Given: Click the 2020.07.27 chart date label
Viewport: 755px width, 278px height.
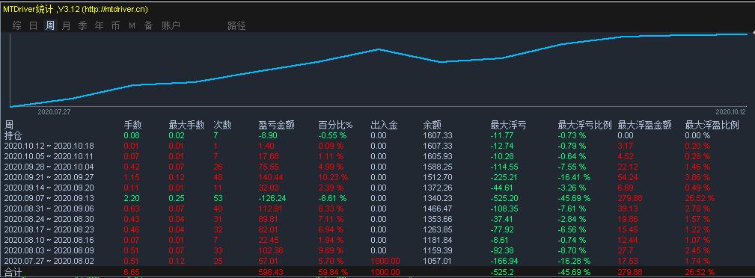Looking at the screenshot, I should point(55,111).
